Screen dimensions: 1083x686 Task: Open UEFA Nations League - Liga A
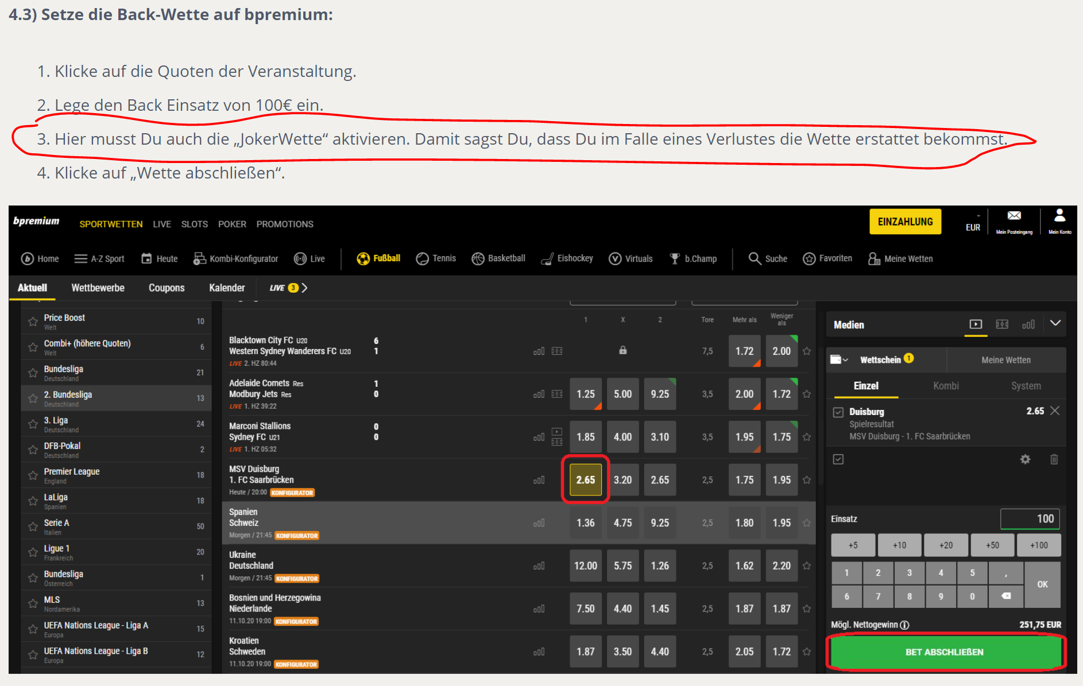click(116, 629)
